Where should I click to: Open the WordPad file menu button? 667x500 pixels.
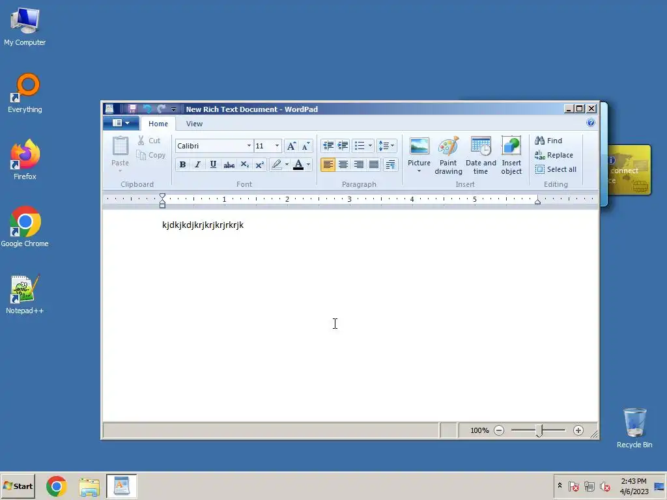click(x=121, y=123)
